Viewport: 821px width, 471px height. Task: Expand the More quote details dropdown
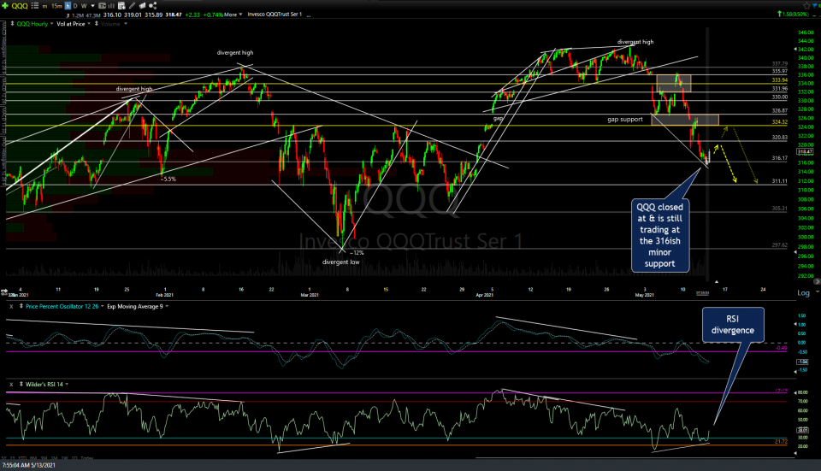click(x=233, y=15)
